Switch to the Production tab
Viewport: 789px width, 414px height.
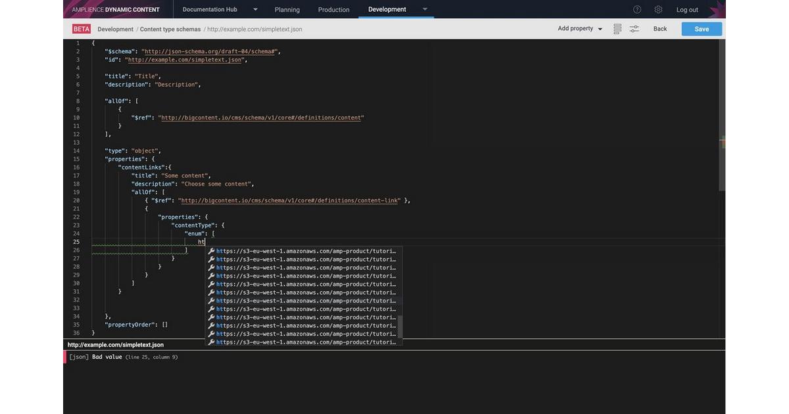pos(334,9)
